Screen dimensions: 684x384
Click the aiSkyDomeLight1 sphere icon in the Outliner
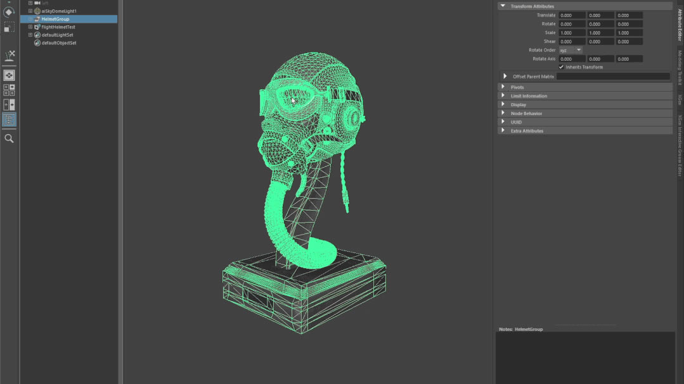[37, 11]
